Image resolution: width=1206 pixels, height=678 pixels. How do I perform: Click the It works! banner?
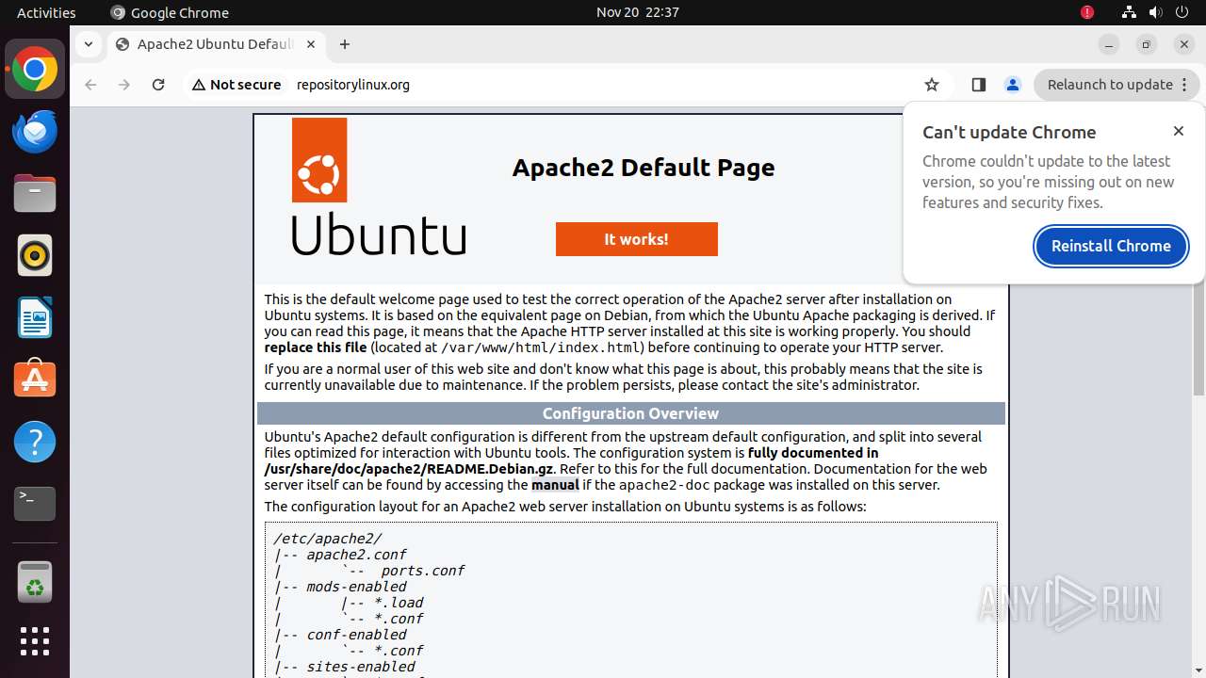point(637,239)
